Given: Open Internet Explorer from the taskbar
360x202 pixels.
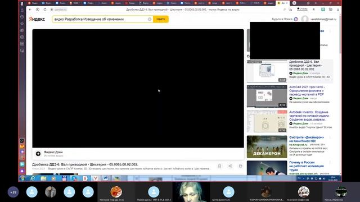Looking at the screenshot, I should tap(33, 178).
